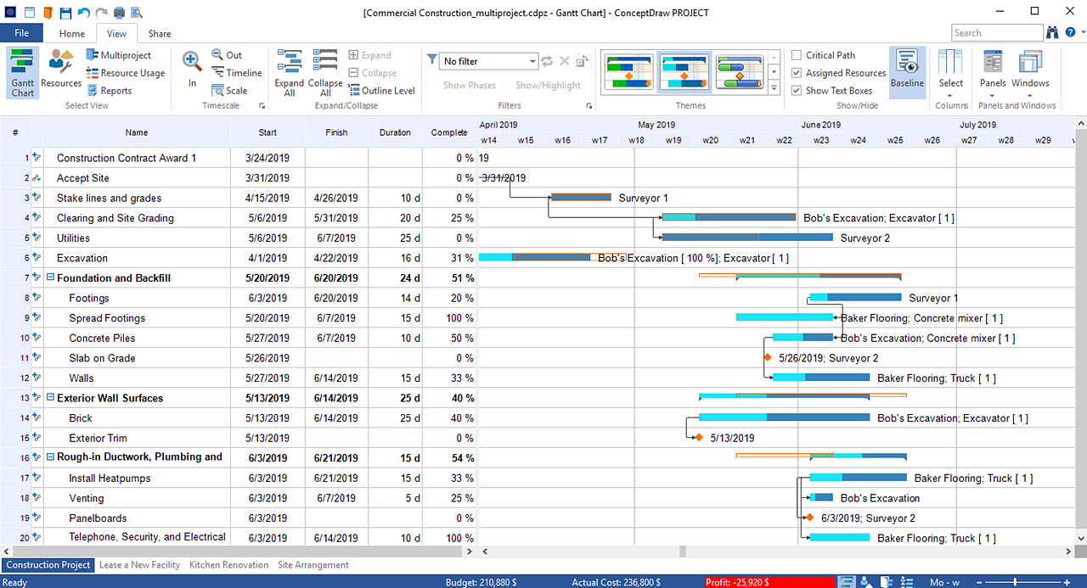Select the green Gantt theme thumbnail
Viewport: 1087px width, 588px height.
(628, 72)
